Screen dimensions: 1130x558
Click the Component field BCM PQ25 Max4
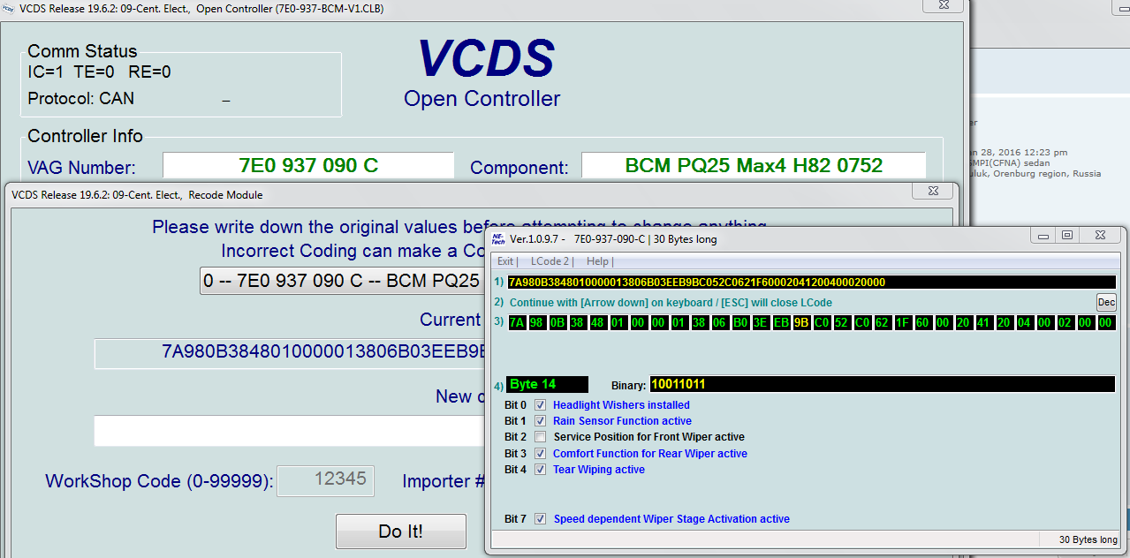(754, 165)
